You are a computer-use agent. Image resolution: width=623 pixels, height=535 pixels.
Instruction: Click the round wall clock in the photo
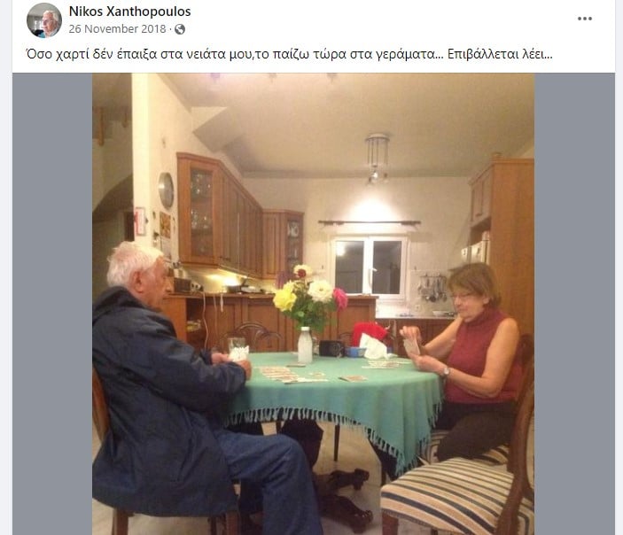[x=166, y=190]
